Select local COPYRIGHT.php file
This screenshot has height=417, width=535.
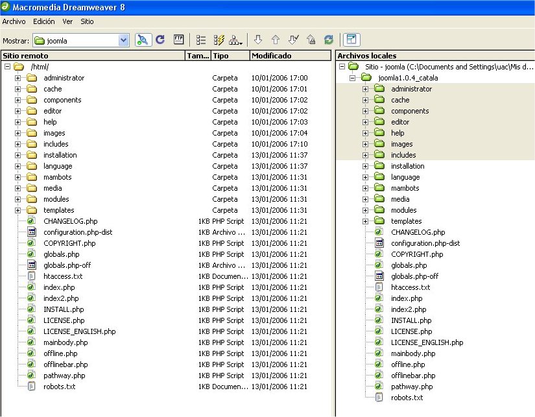point(417,254)
